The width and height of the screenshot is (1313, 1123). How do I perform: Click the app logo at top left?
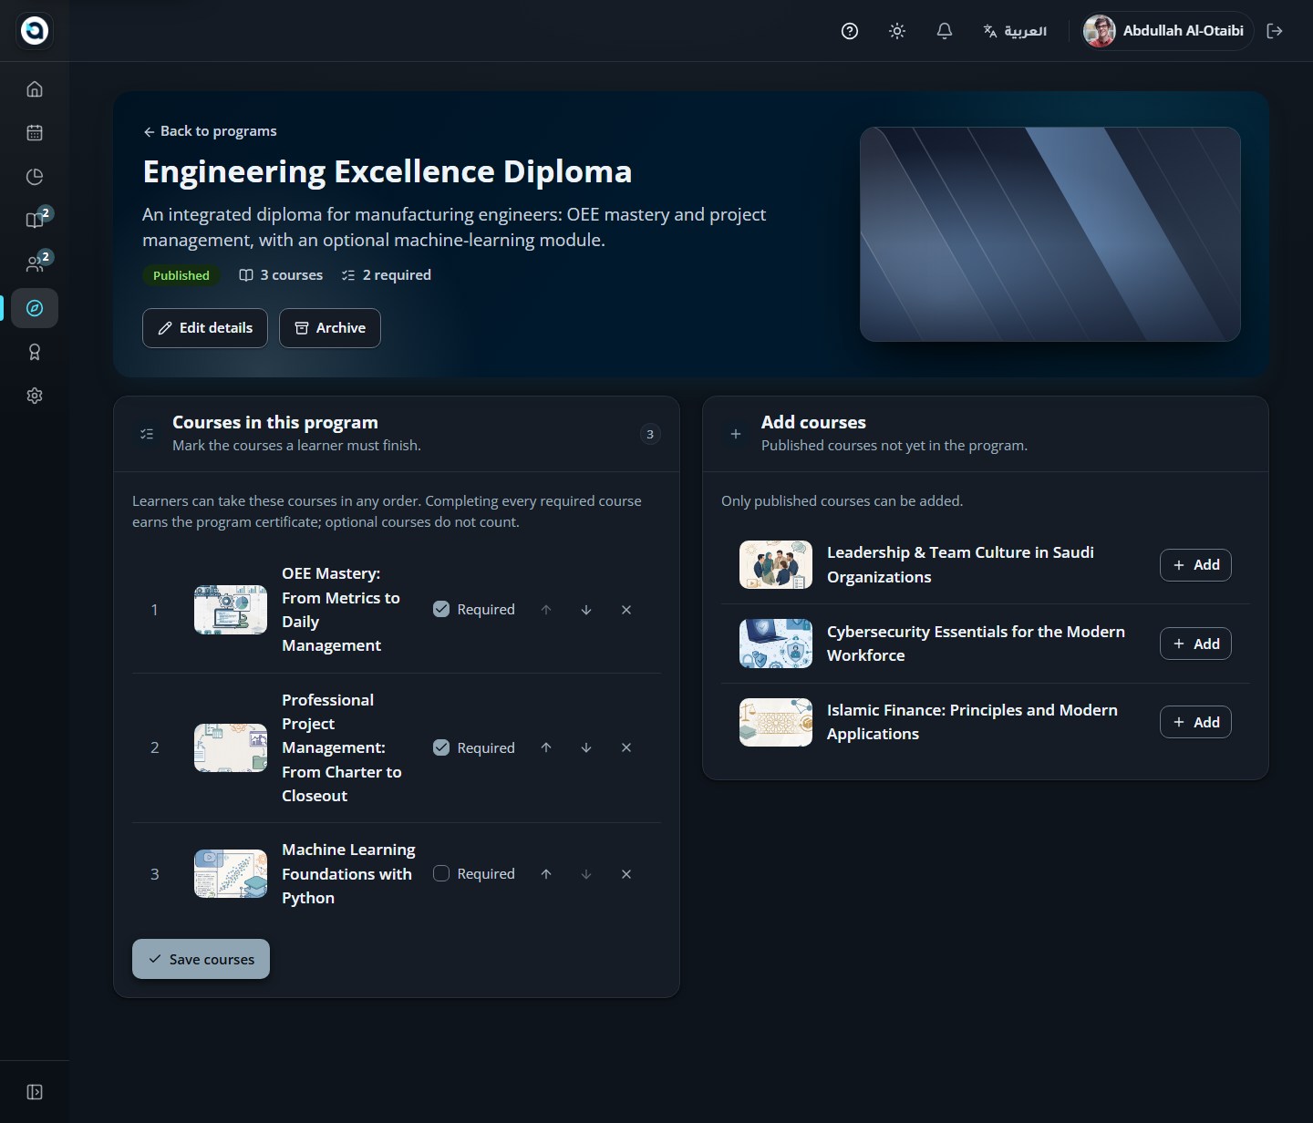[x=35, y=31]
